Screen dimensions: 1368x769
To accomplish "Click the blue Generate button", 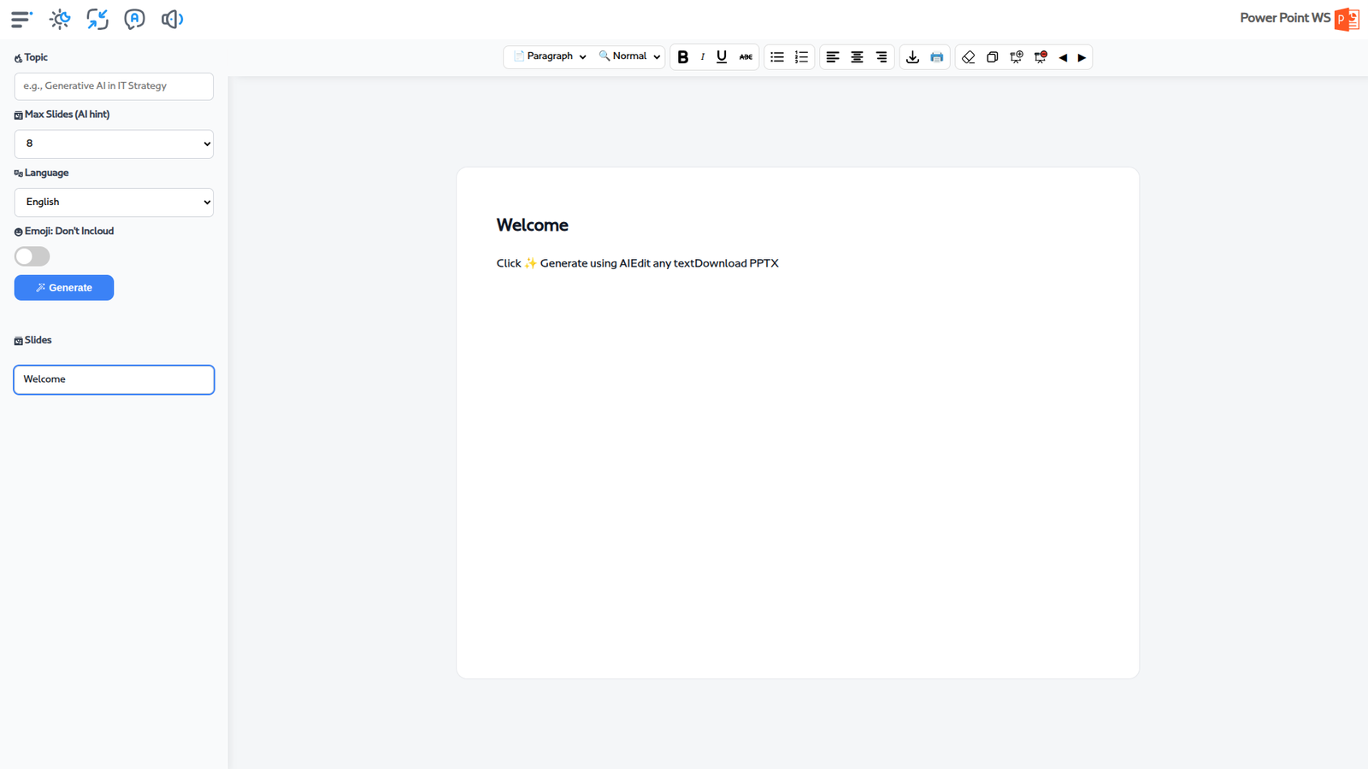I will [64, 288].
